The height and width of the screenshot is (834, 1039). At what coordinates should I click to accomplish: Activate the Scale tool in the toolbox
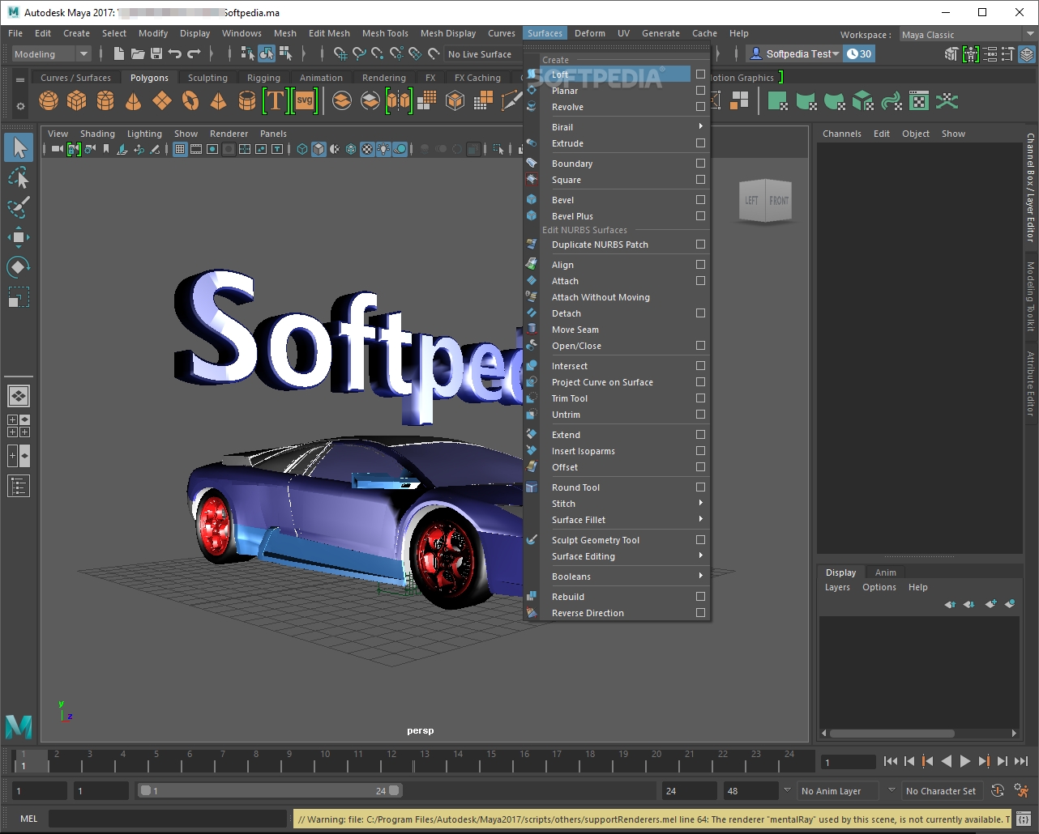point(19,296)
